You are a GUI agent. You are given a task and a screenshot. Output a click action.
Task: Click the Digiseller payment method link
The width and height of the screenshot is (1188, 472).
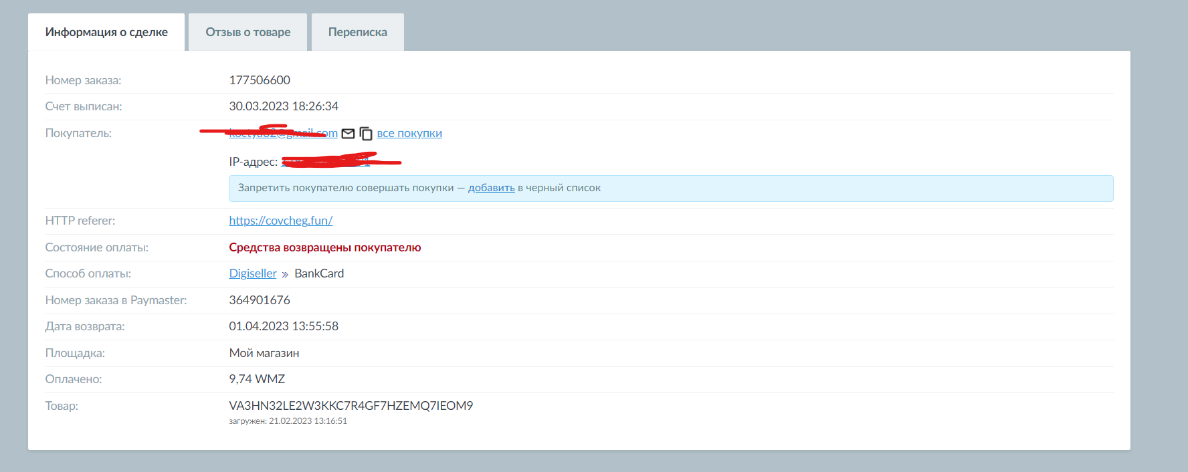click(x=252, y=273)
